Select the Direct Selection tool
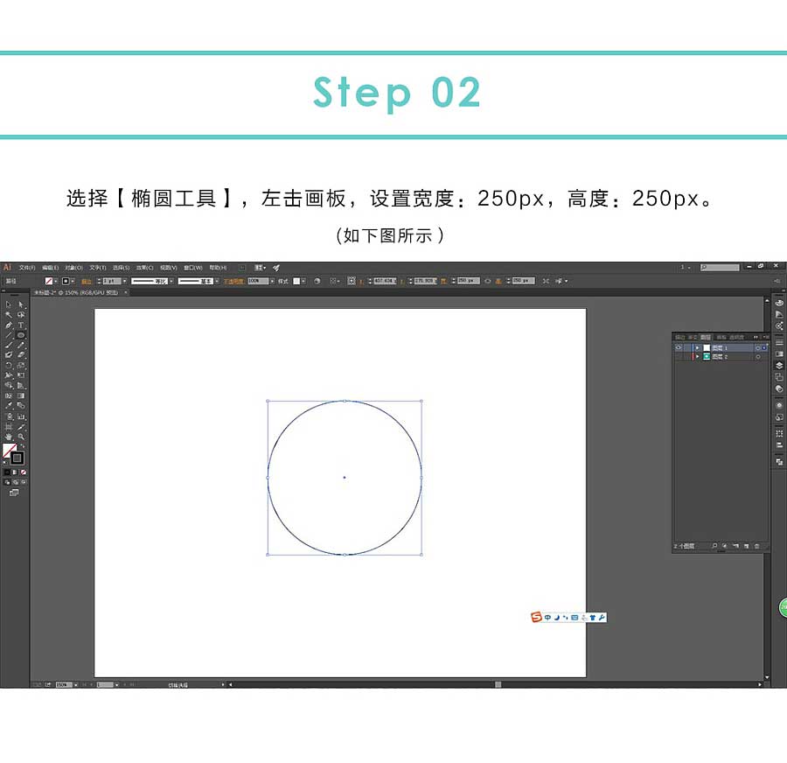 click(21, 304)
